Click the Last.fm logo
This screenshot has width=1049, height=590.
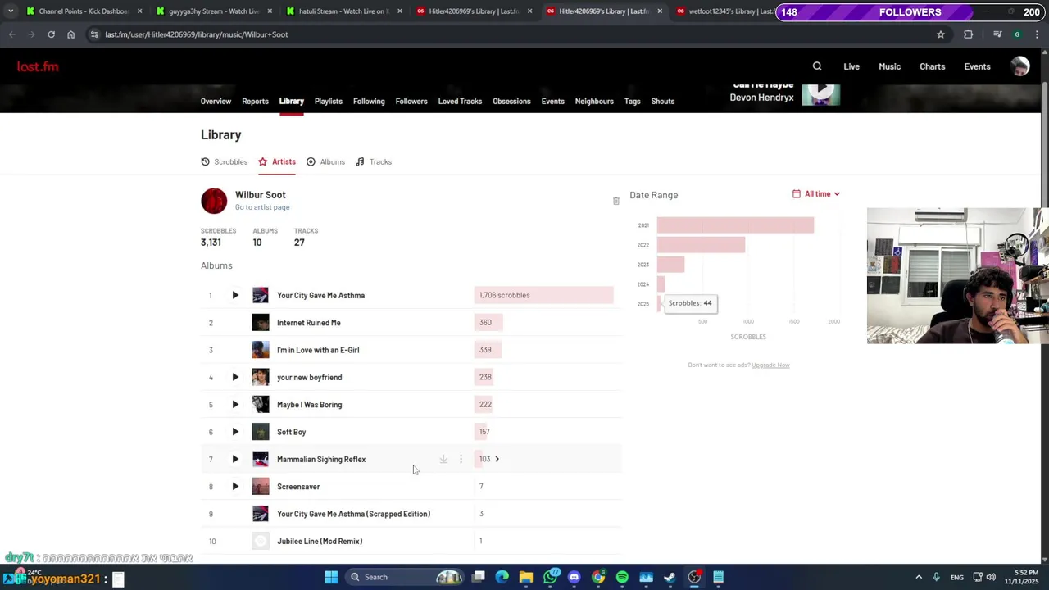click(38, 66)
